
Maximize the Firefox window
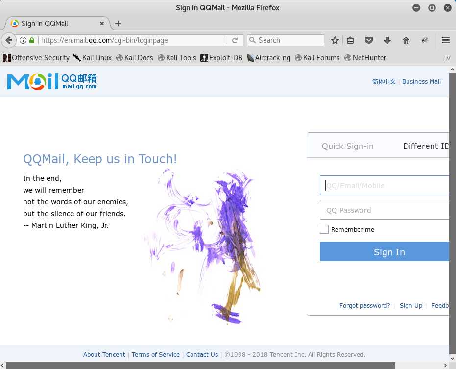tap(432, 8)
